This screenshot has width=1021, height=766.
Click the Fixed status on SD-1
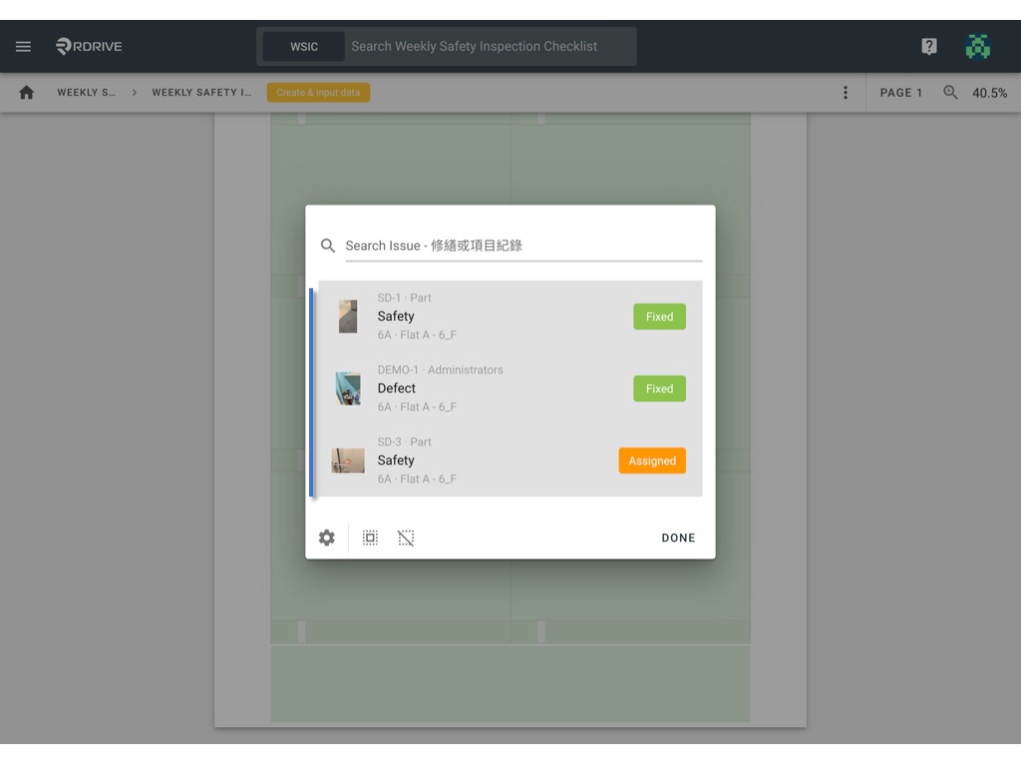659,316
